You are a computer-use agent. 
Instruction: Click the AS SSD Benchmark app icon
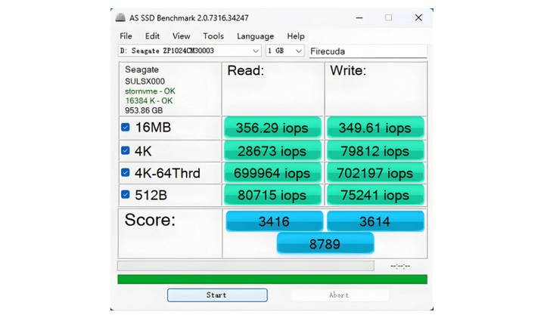pyautogui.click(x=122, y=17)
